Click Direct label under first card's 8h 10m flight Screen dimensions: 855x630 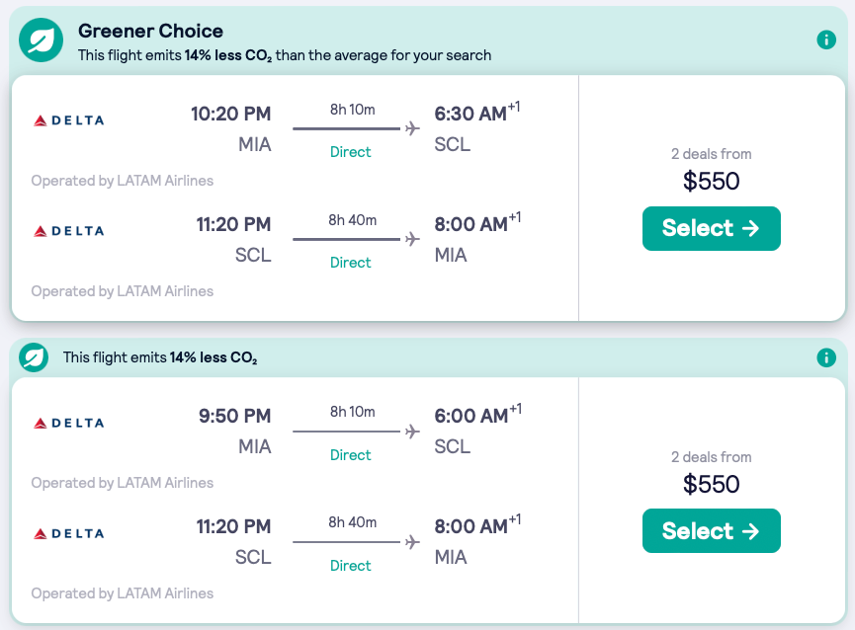click(351, 152)
